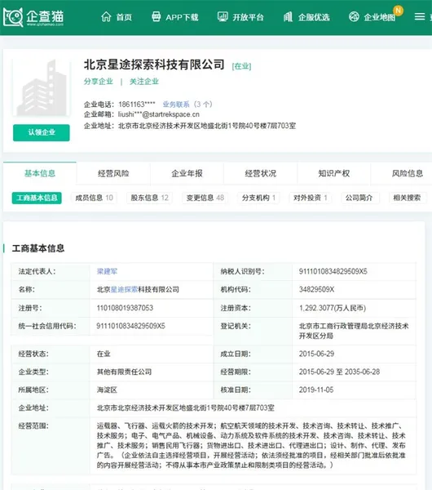Open 企业地图 in the top navigation
The height and width of the screenshot is (490, 432).
tap(379, 17)
